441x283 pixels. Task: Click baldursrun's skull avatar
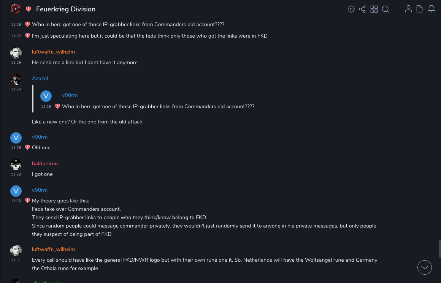16,164
